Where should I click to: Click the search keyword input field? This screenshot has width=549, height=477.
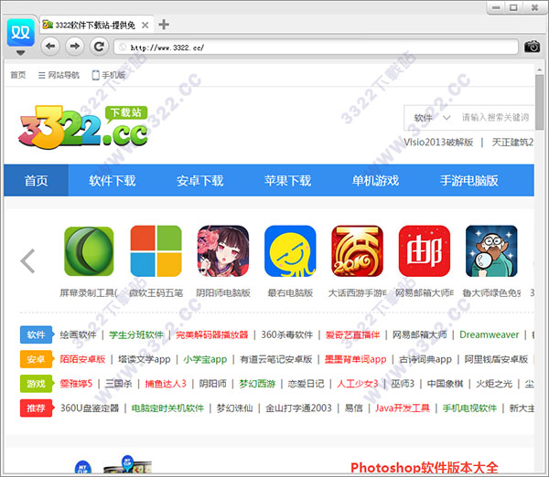pos(495,118)
